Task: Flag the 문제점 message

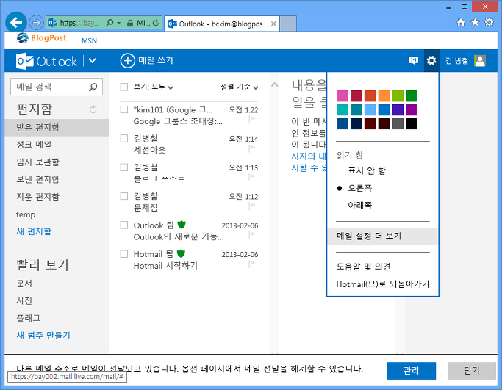Action: point(252,206)
